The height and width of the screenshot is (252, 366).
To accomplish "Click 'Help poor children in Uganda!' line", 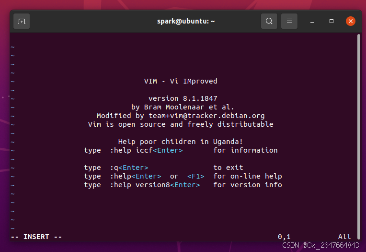I will click(181, 142).
